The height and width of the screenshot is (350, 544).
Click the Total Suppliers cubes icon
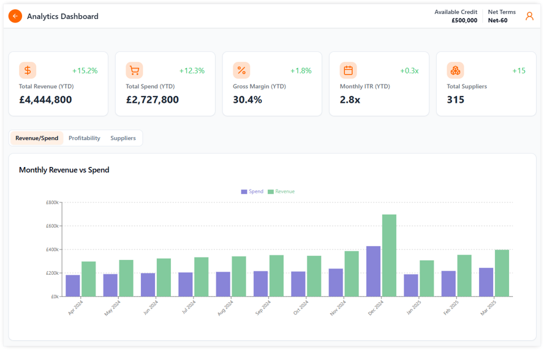455,70
